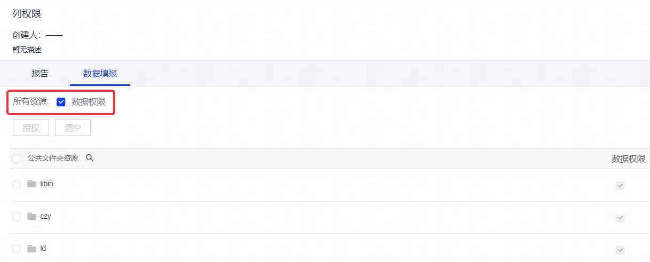Select the czy row checkbox
The height and width of the screenshot is (262, 650).
point(17,217)
